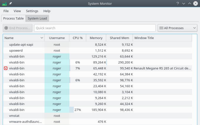Click the Vivaldi icon beside the Renault Megane row
The height and width of the screenshot is (125, 200).
(x=6, y=68)
